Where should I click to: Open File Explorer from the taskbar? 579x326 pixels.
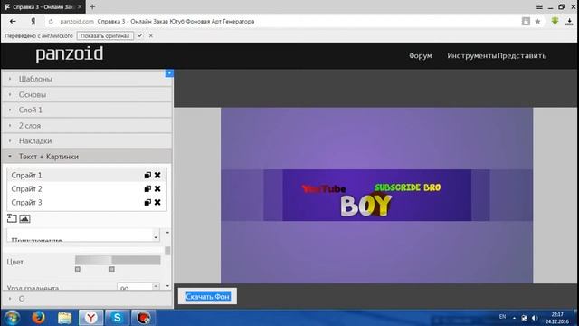pos(64,318)
